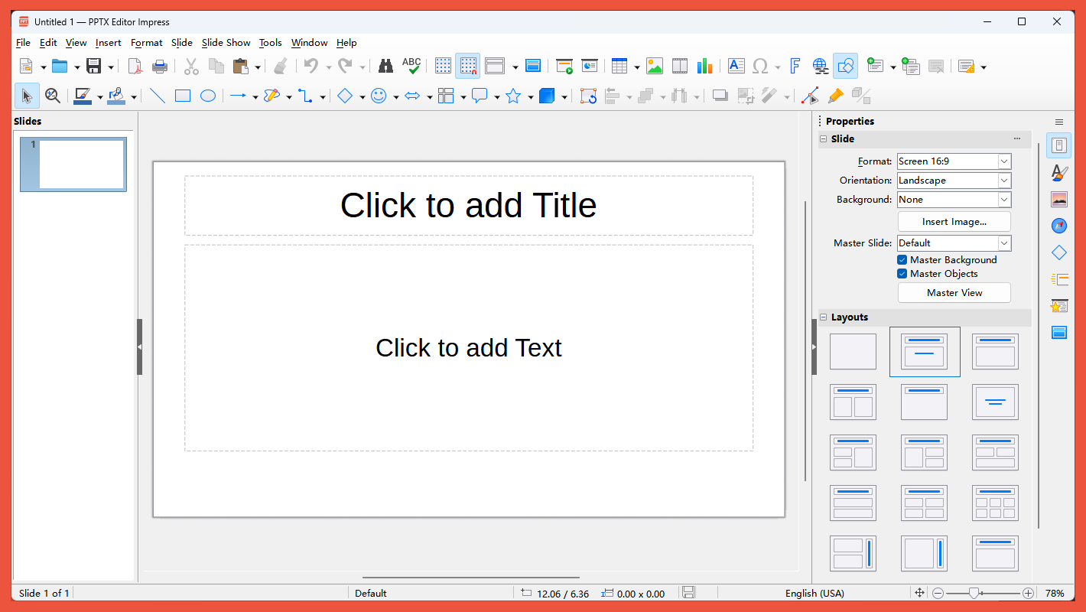
Task: Open the Slide Show menu
Action: pyautogui.click(x=226, y=43)
